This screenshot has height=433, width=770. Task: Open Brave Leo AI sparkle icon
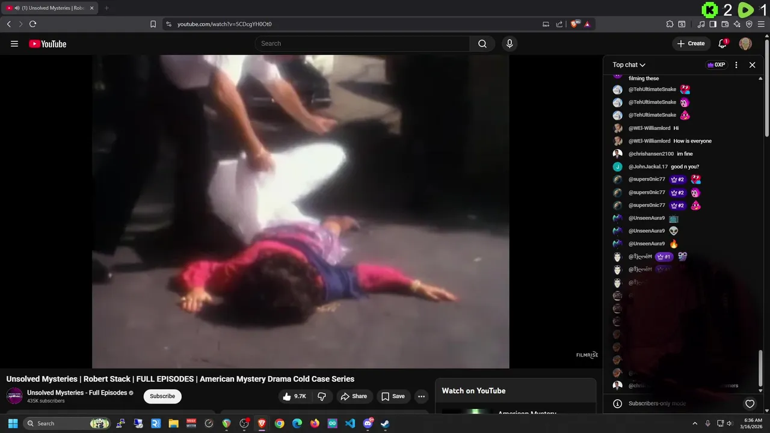[x=737, y=24]
